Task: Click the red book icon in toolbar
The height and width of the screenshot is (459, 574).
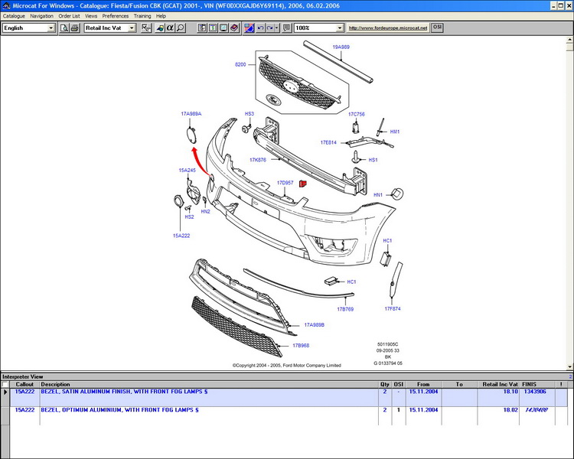Action: [x=233, y=28]
